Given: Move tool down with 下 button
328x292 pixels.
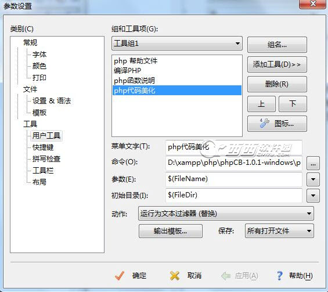Looking at the screenshot, I should pyautogui.click(x=293, y=104).
